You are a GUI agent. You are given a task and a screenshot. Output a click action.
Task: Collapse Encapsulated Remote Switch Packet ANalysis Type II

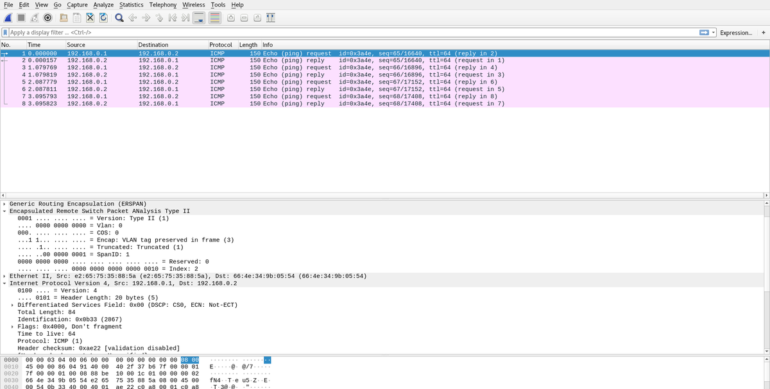(4, 211)
